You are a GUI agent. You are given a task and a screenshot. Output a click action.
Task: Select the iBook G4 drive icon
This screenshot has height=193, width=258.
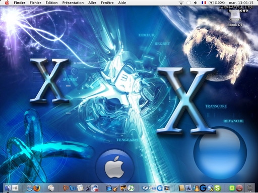236,16
